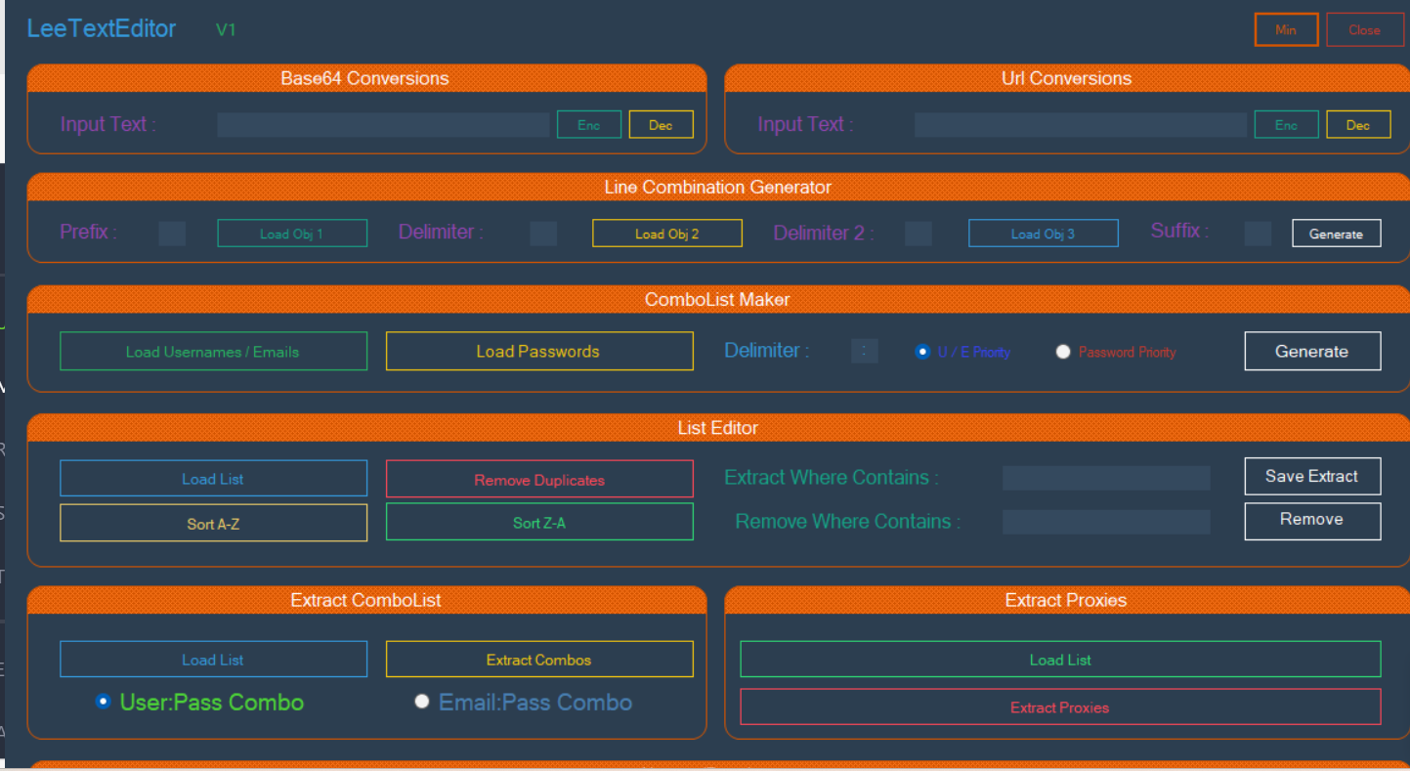1410x771 pixels.
Task: Focus the Url Conversions input text field
Action: [x=1080, y=125]
